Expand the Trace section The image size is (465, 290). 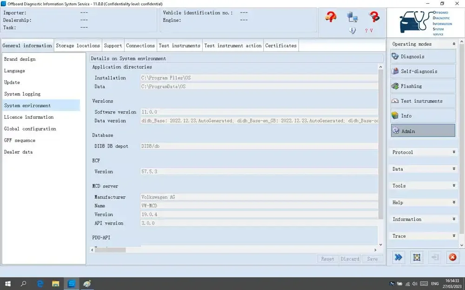tap(423, 236)
